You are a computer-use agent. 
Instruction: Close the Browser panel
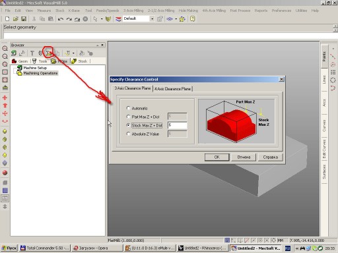point(102,45)
